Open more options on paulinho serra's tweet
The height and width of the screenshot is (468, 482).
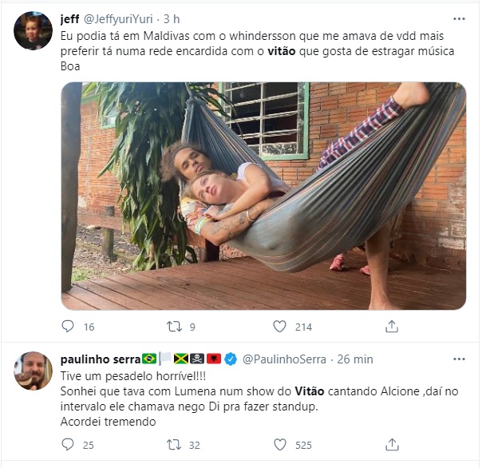coord(458,359)
